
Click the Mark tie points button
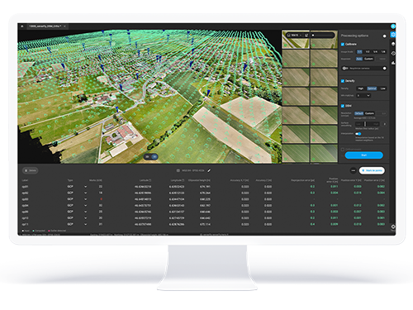(372, 170)
